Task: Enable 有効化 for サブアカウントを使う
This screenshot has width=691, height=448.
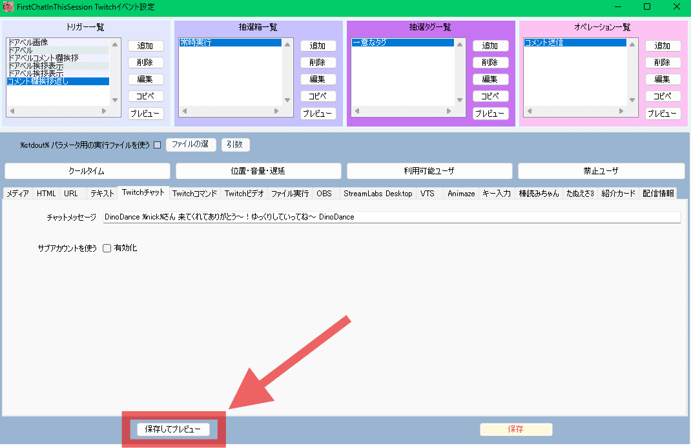Action: pos(107,247)
